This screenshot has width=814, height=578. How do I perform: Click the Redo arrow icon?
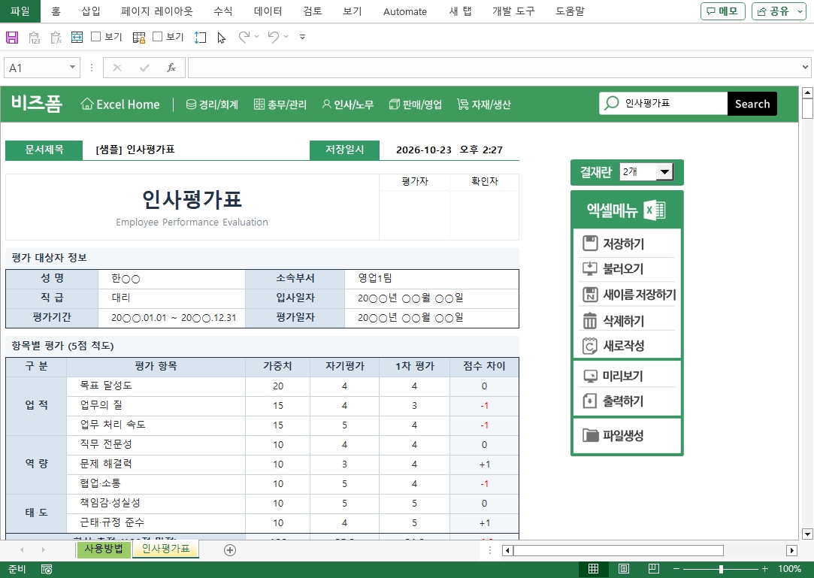click(x=244, y=37)
